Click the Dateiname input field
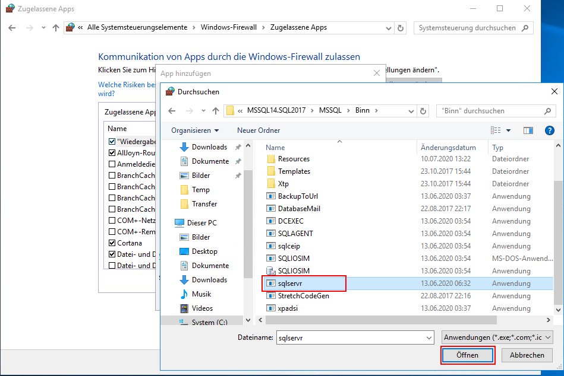The width and height of the screenshot is (564, 376). (x=351, y=338)
